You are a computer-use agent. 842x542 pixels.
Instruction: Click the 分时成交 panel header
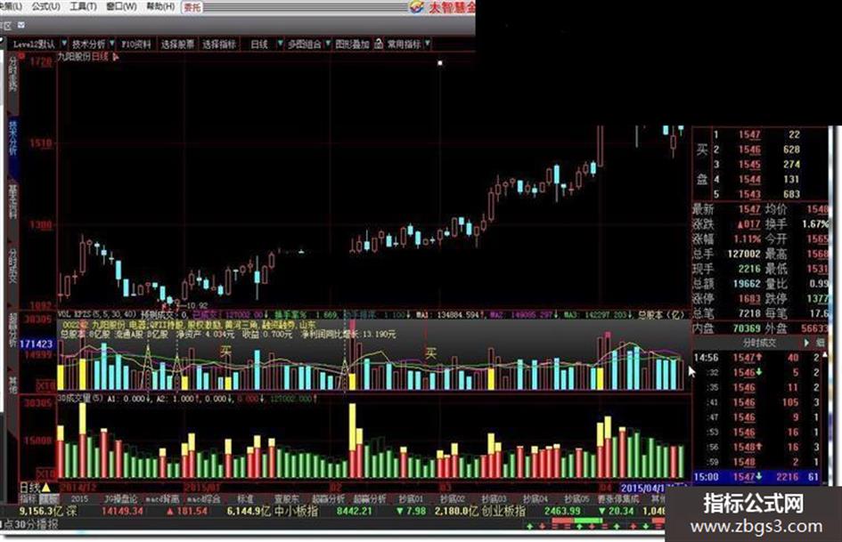(x=758, y=343)
